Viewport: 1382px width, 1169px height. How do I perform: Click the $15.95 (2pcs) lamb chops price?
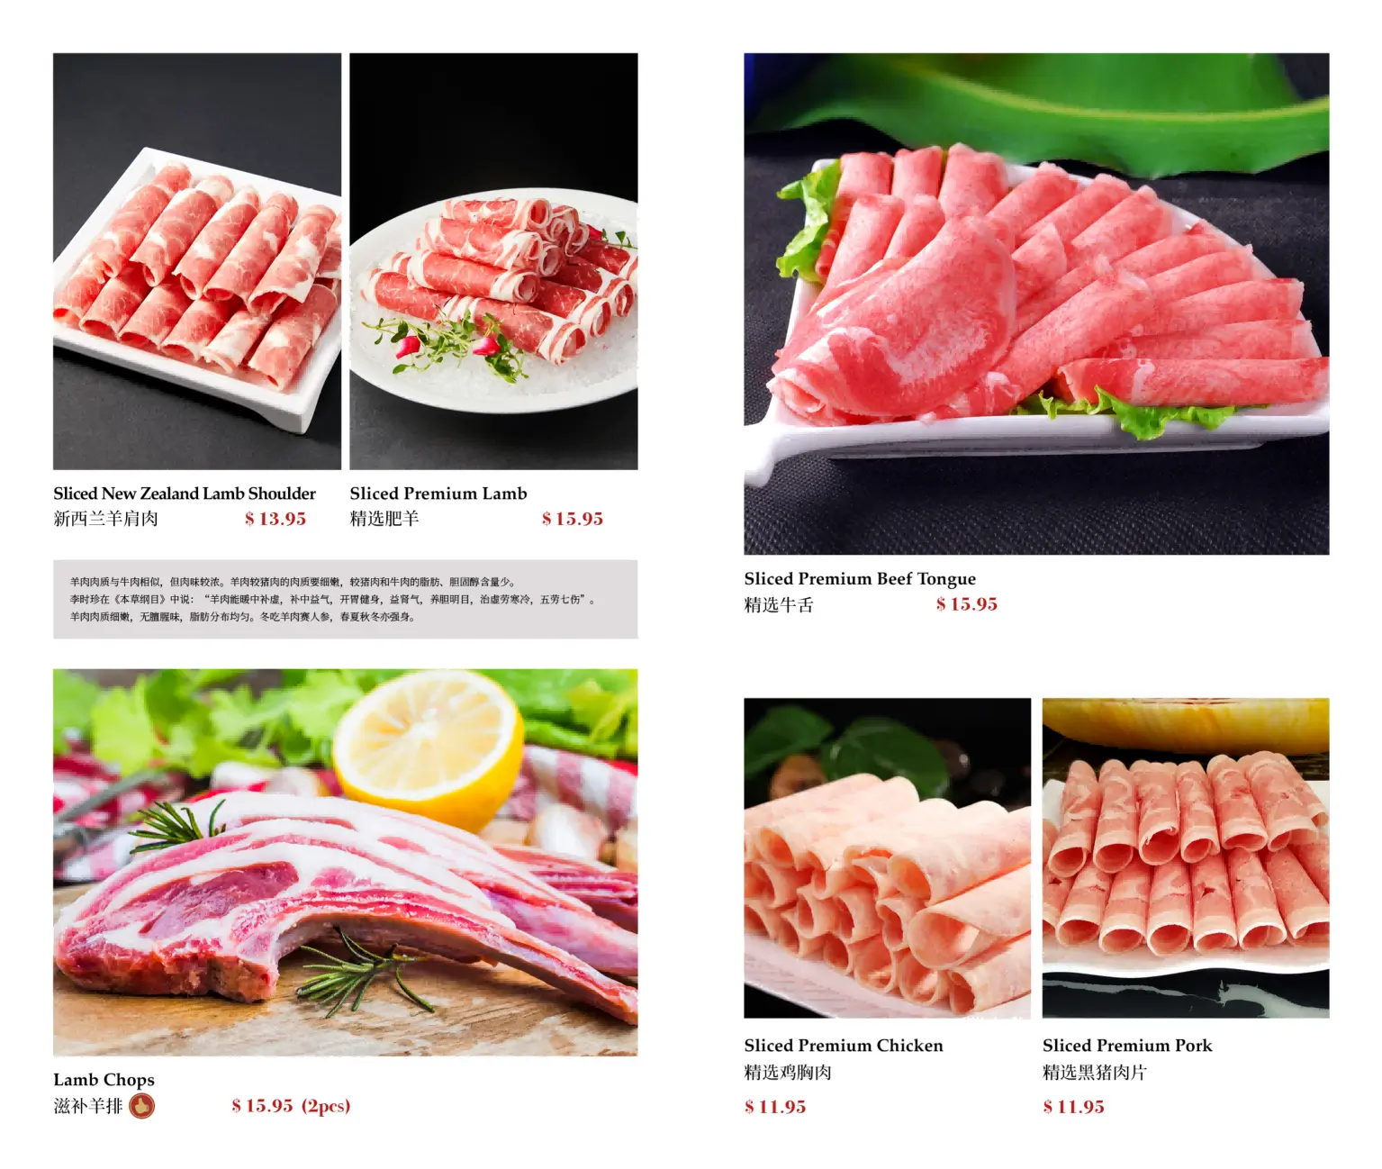point(291,1105)
